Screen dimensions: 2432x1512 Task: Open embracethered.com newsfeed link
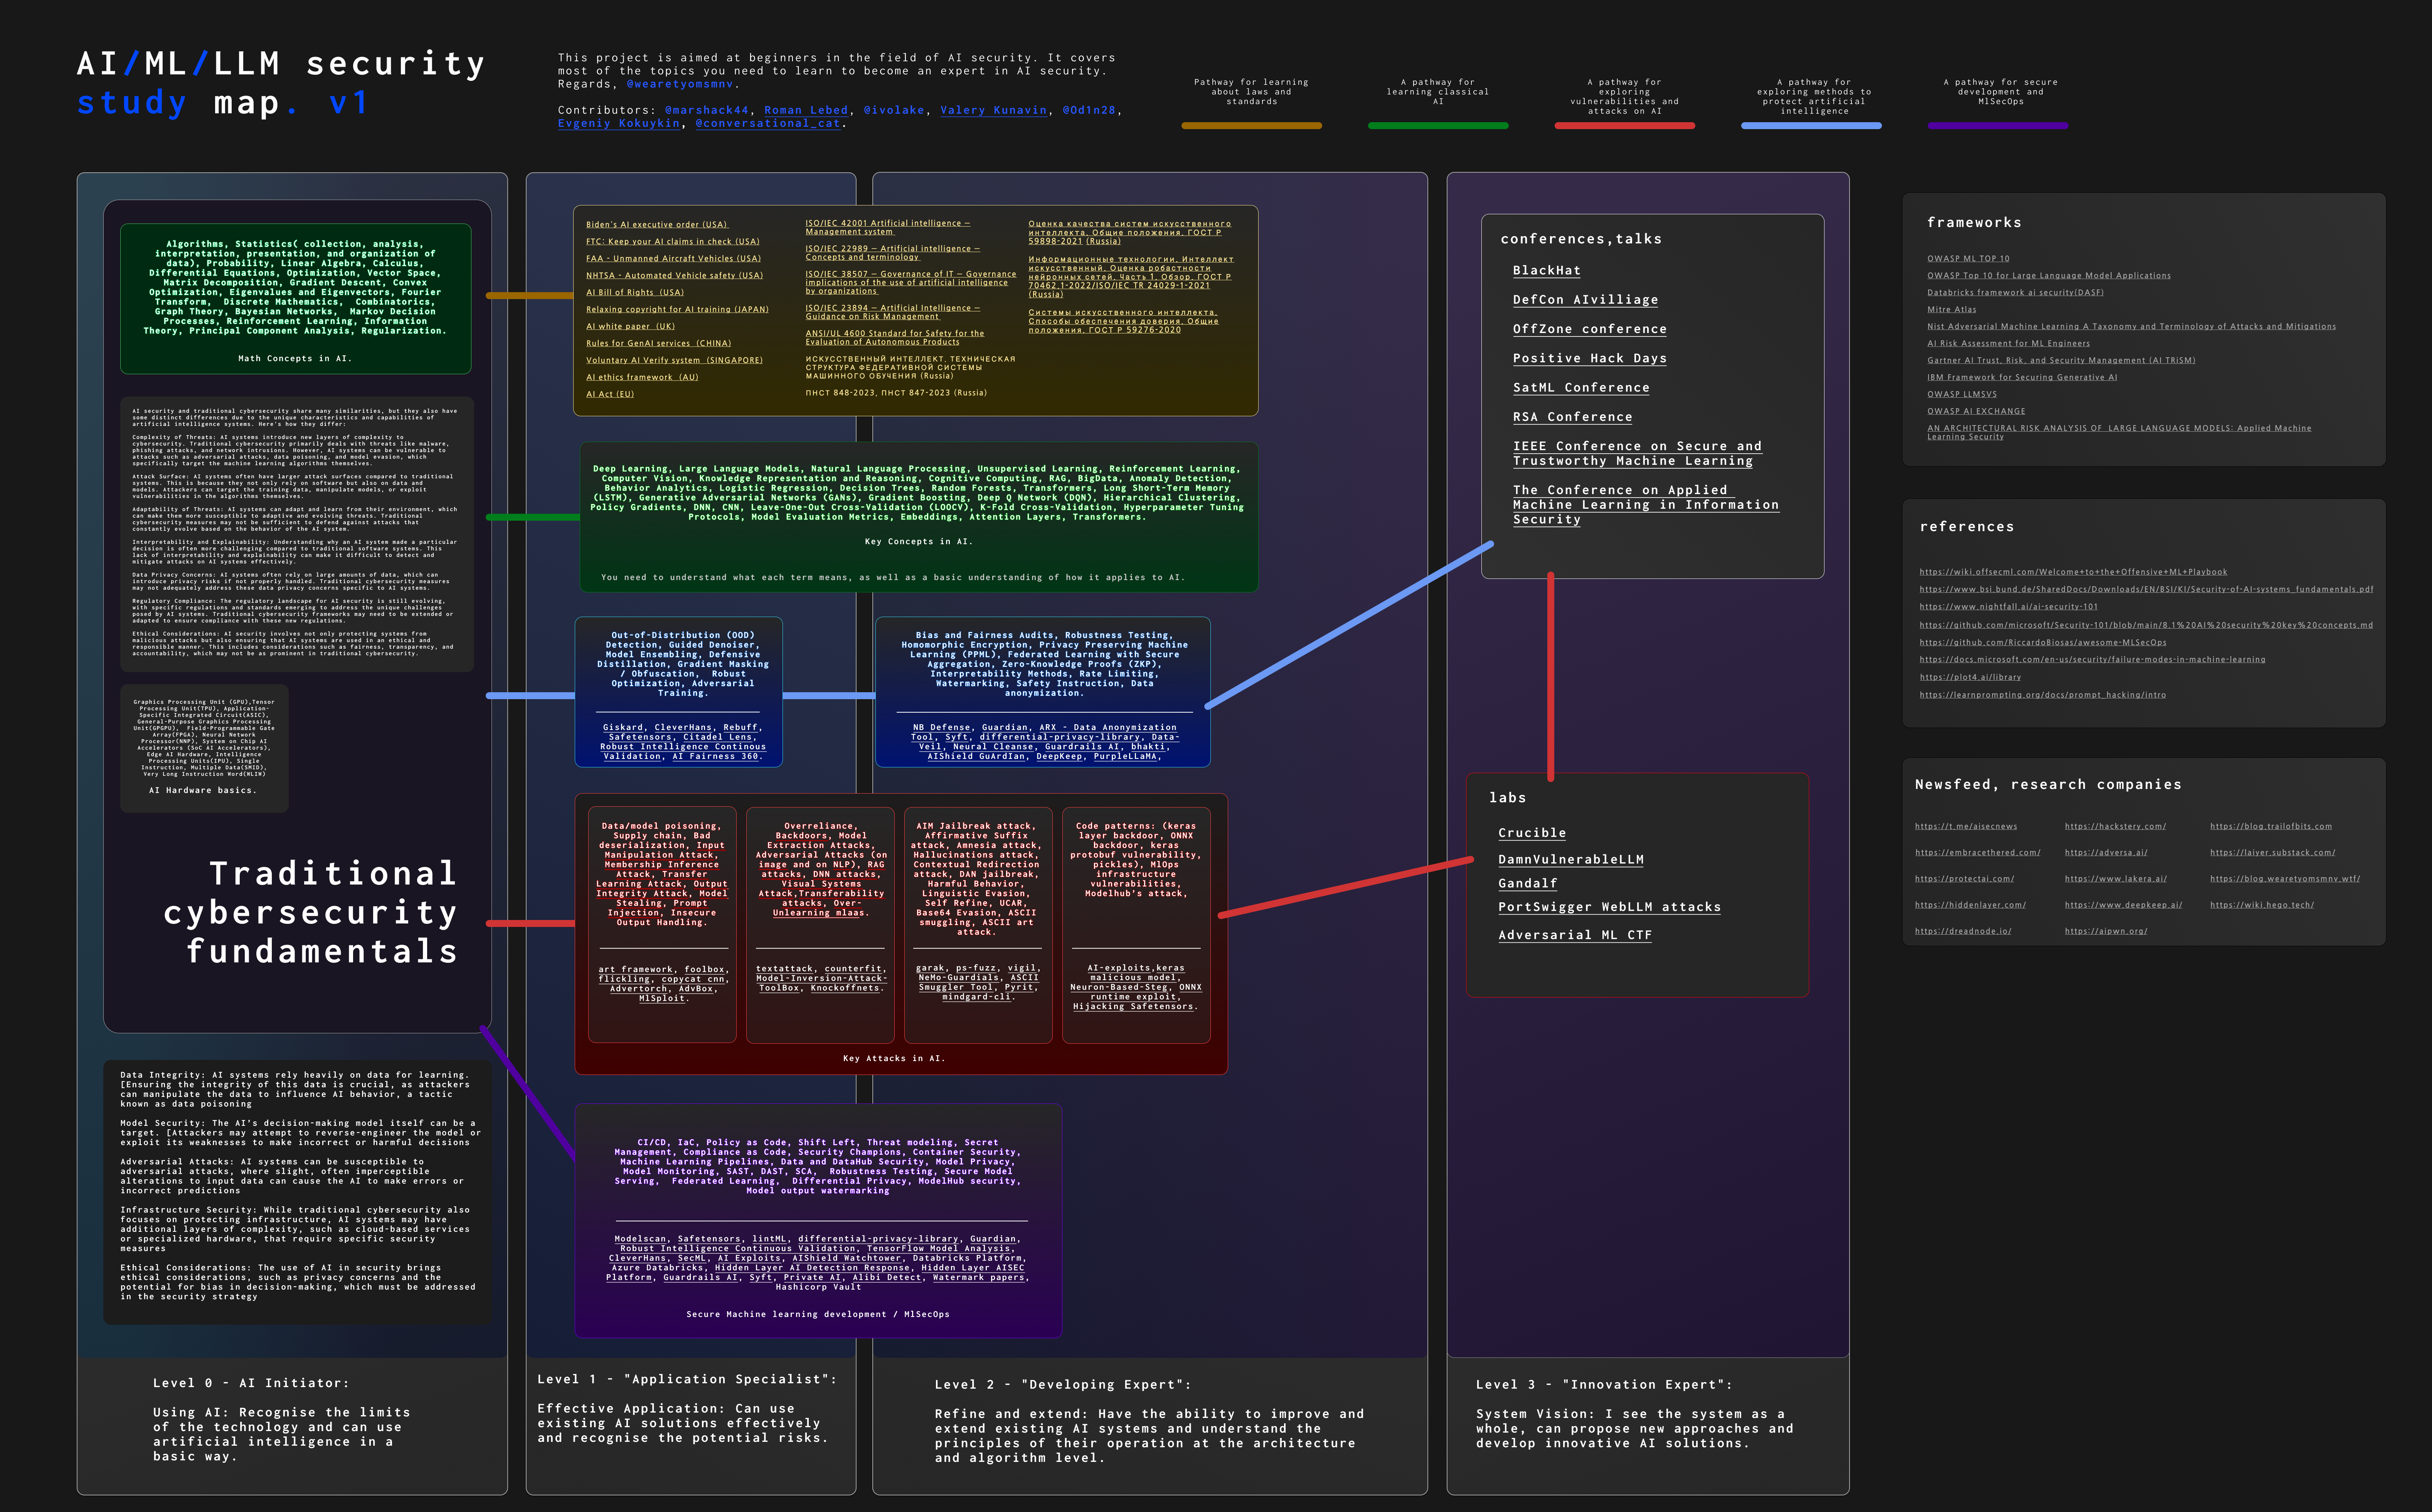tap(1977, 852)
